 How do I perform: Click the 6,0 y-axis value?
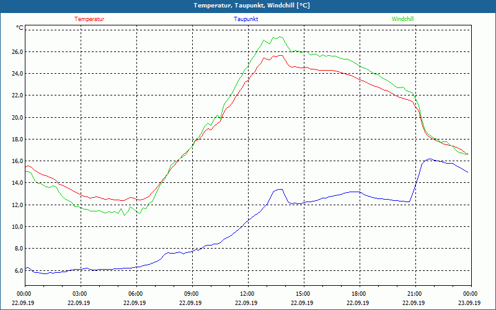(19, 271)
